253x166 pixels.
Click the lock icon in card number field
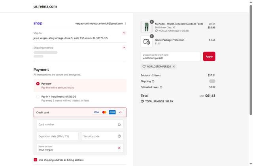[119, 124]
